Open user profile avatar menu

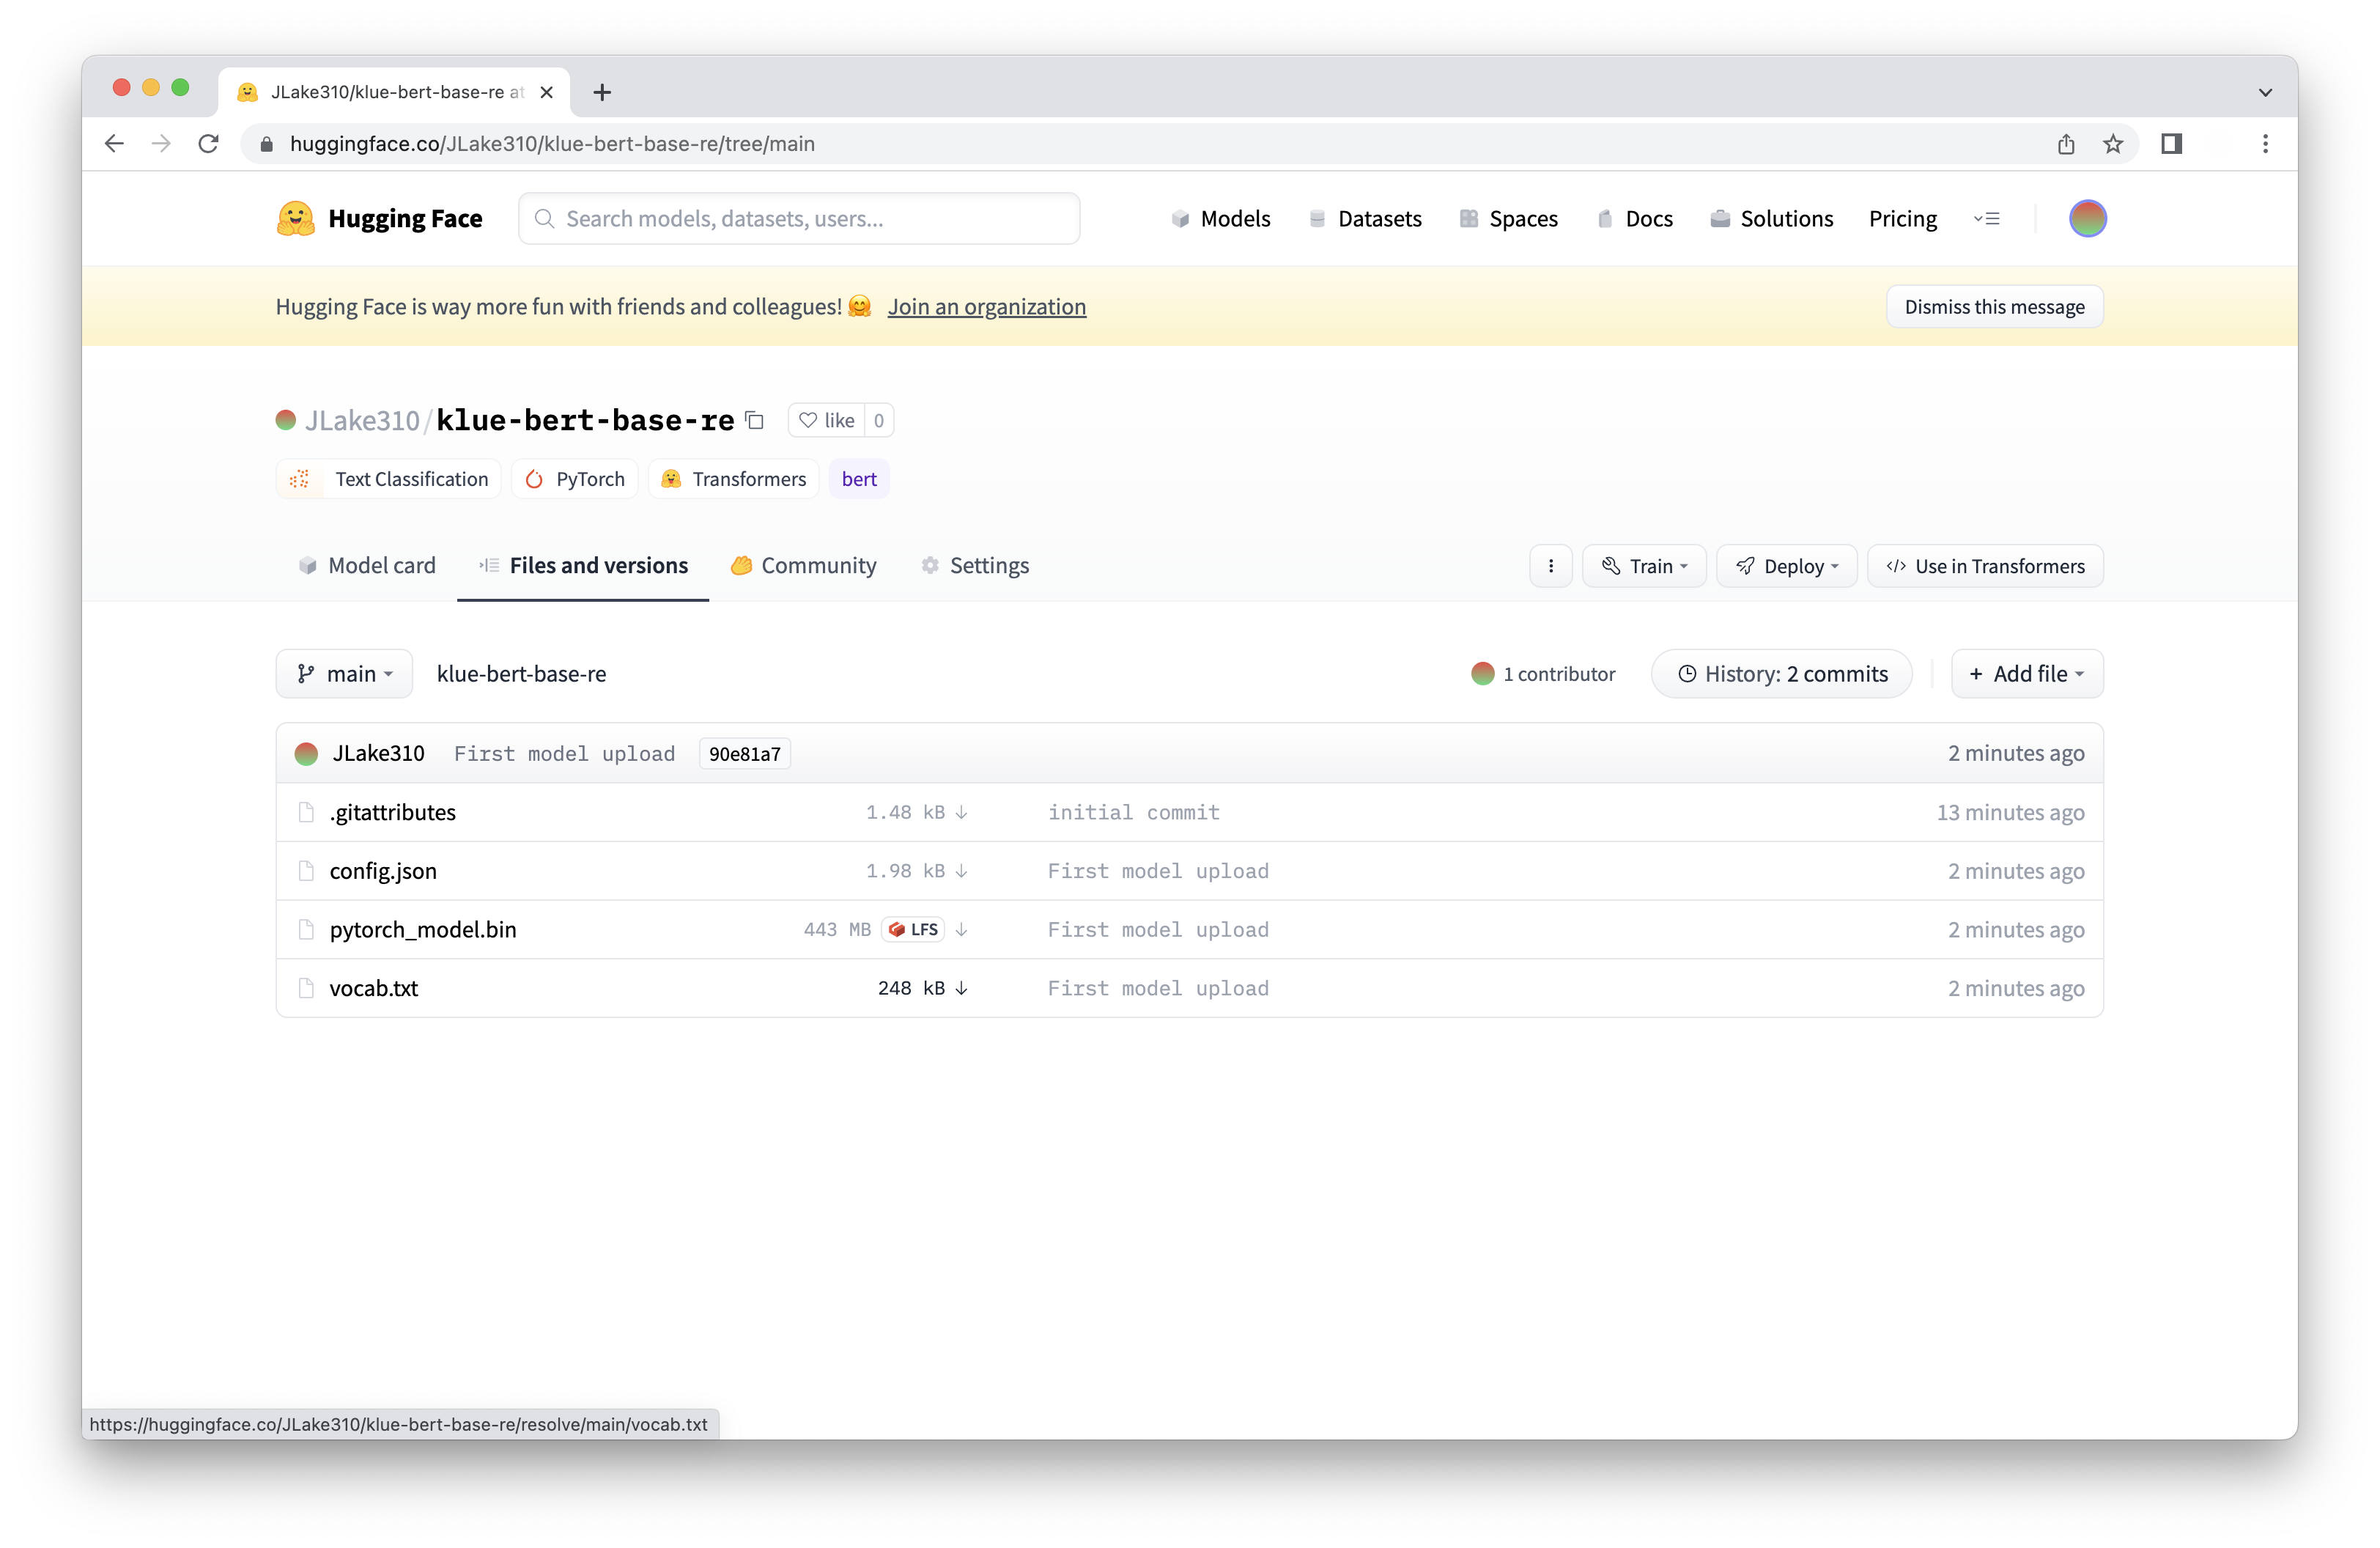[x=2087, y=218]
